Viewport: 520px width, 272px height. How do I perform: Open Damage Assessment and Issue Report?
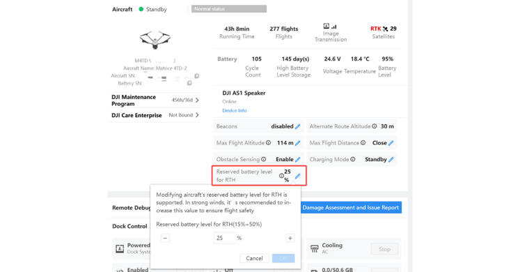(351, 208)
